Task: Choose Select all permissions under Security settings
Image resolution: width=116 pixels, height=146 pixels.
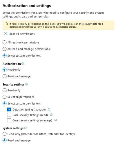Action: pyautogui.click(x=5, y=97)
